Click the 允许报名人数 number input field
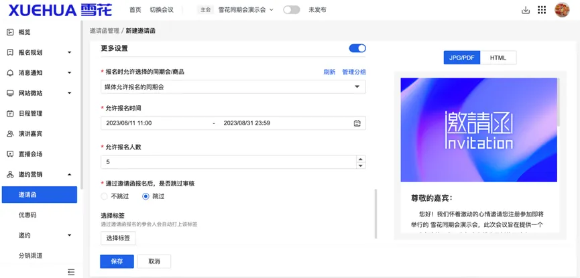This screenshot has width=580, height=278. 228,162
